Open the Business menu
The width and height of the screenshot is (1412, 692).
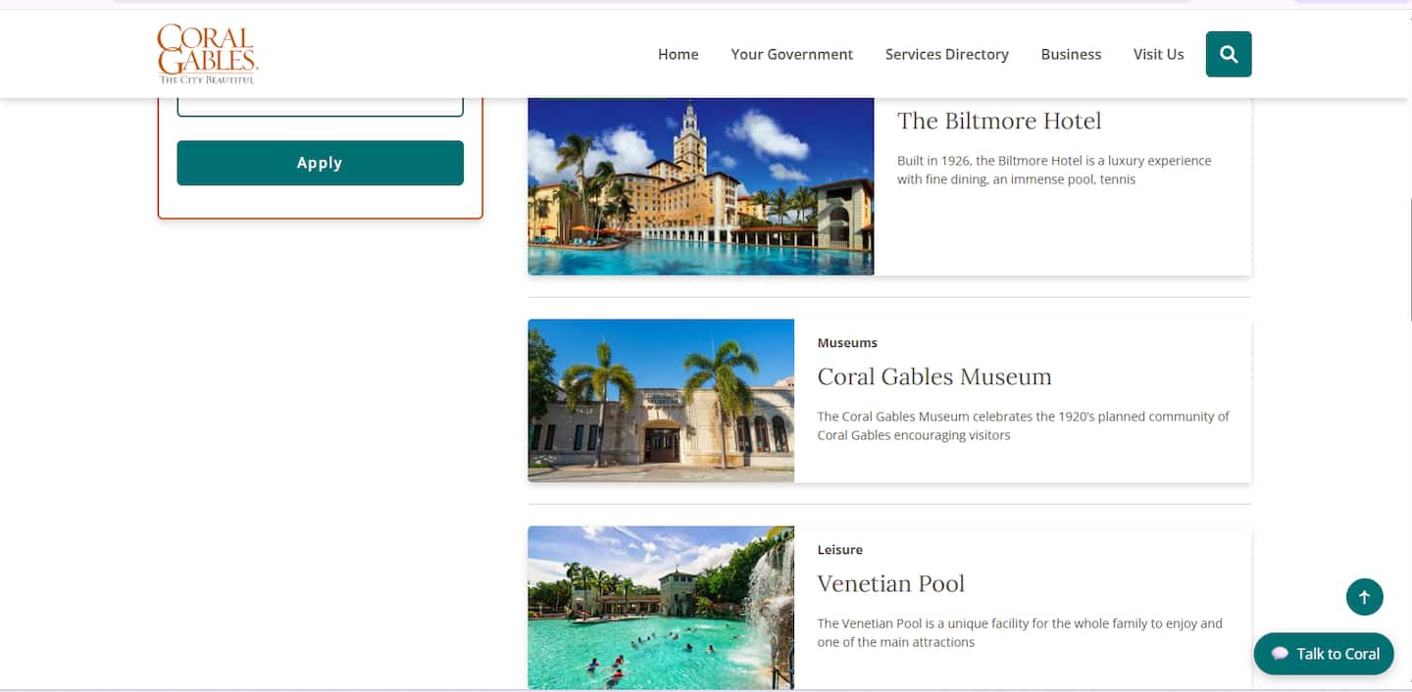click(1071, 54)
